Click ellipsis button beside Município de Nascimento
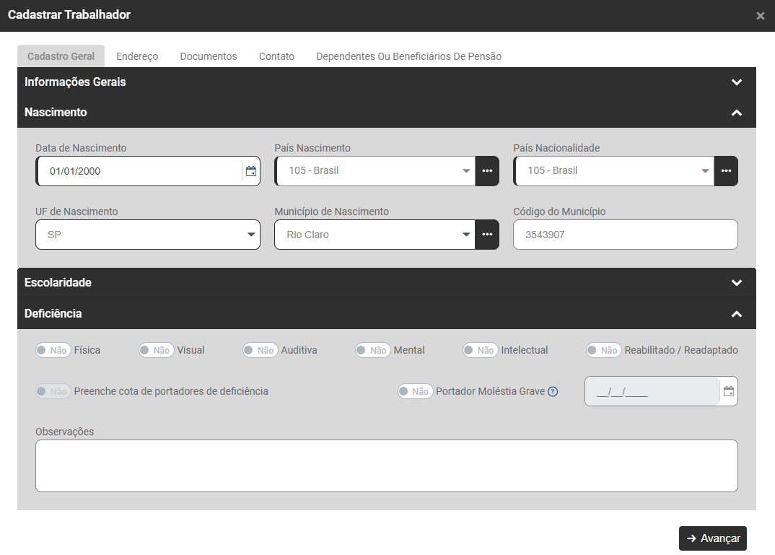Screen dimensions: 775x555 tap(487, 235)
